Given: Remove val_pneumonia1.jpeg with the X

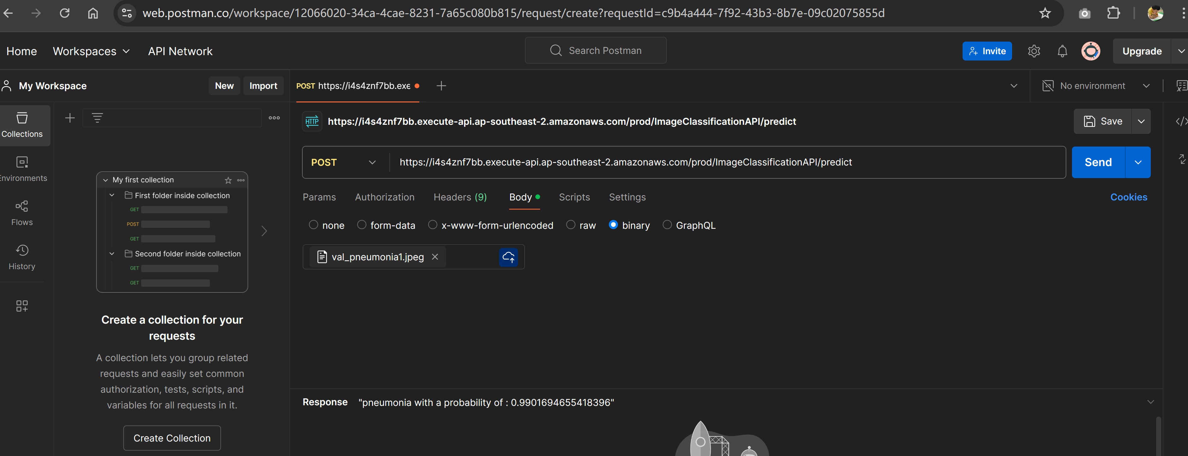Looking at the screenshot, I should [435, 257].
